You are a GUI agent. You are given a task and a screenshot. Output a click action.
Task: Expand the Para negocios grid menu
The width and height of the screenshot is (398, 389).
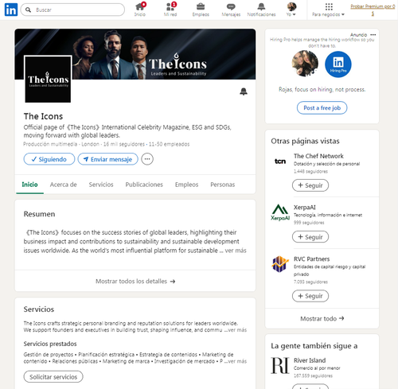tap(329, 10)
